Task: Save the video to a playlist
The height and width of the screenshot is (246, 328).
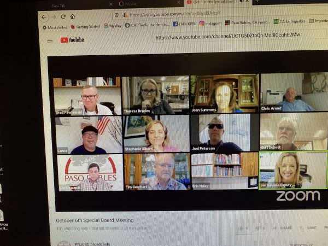Action: (309, 228)
